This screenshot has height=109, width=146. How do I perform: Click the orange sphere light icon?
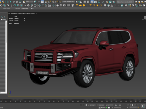(84, 5)
